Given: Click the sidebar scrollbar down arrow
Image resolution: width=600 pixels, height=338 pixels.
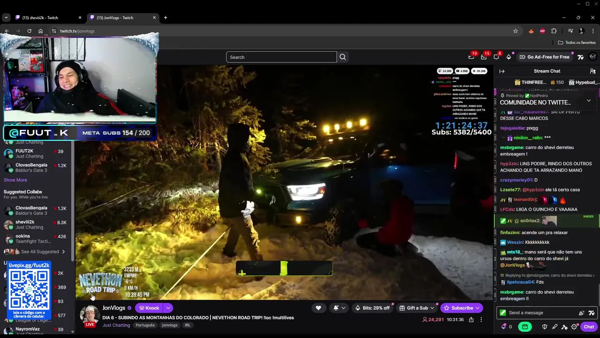Looking at the screenshot, I should point(72,332).
